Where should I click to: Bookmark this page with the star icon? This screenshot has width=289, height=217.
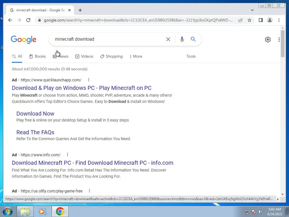point(249,20)
